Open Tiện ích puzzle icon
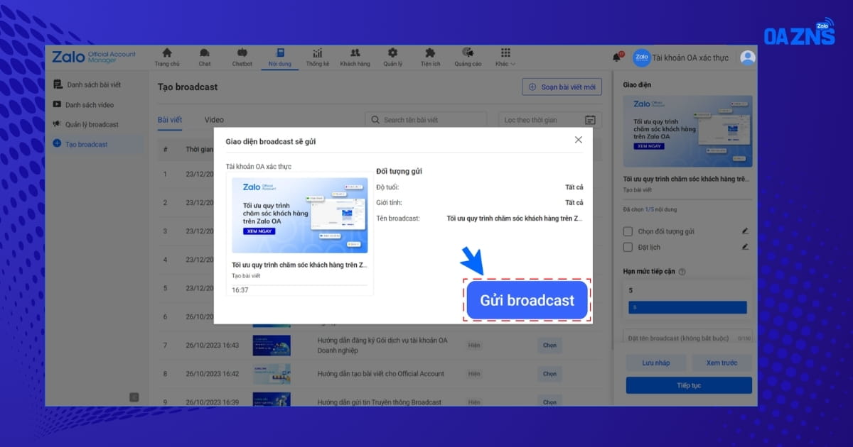The height and width of the screenshot is (447, 853). [x=430, y=57]
